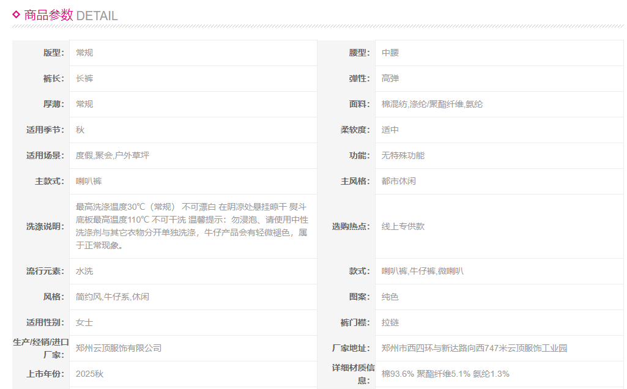Screen dimensions: 627x389
Task: Click the manufacturer name 郑州云顶服饰有限公司
Action: click(119, 348)
